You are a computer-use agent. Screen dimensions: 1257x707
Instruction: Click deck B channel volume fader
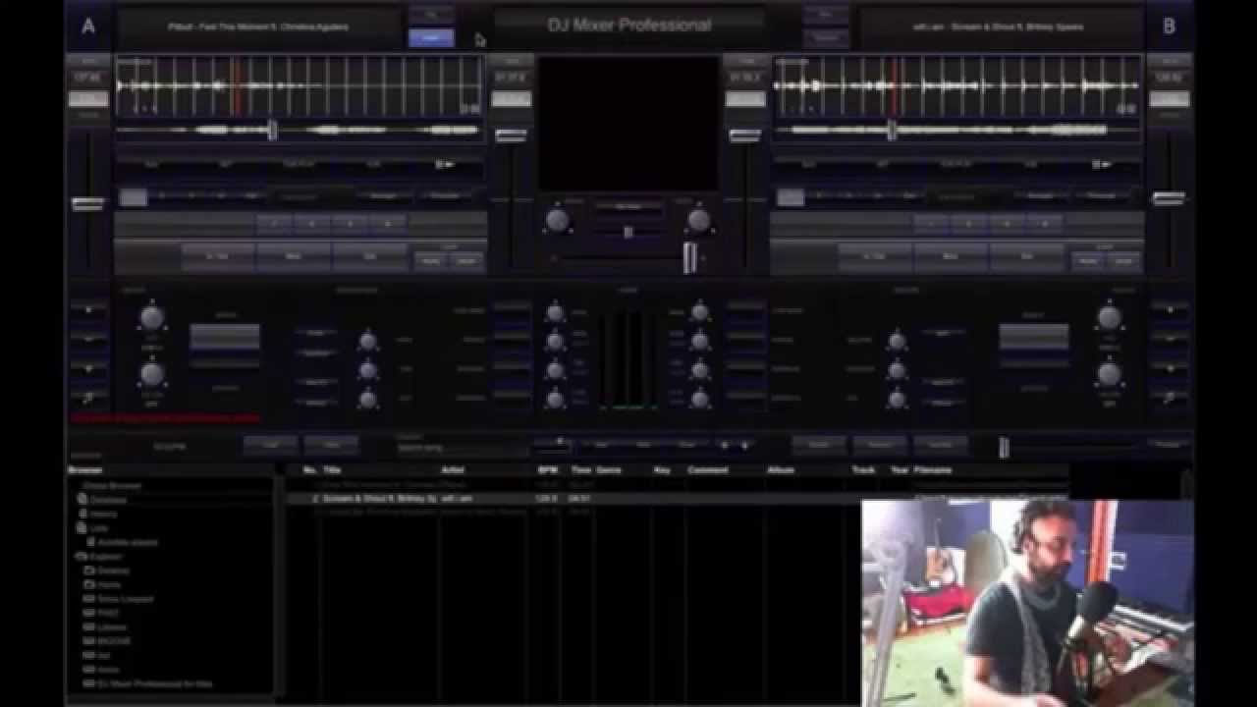(744, 136)
